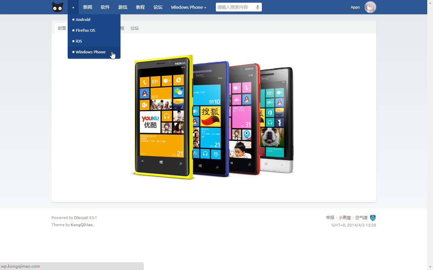433x270 pixels.
Task: Collapse the + dropdown menu in the navbar
Action: (73, 7)
